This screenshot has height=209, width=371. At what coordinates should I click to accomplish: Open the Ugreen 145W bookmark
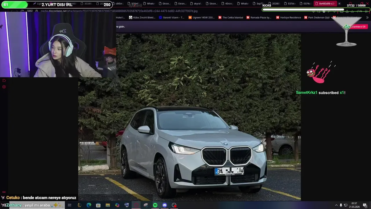[x=201, y=17]
